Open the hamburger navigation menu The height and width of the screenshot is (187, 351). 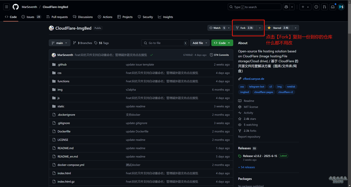[x=7, y=7]
